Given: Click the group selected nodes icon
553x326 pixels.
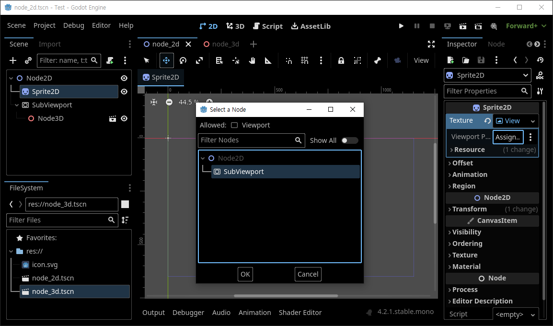Looking at the screenshot, I should coord(357,60).
